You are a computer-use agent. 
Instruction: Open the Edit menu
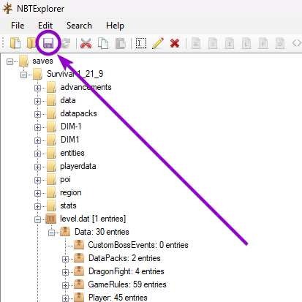45,26
